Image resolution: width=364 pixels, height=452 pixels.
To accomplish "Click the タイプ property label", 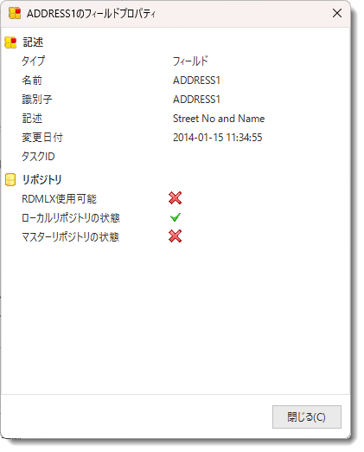I will 33,61.
